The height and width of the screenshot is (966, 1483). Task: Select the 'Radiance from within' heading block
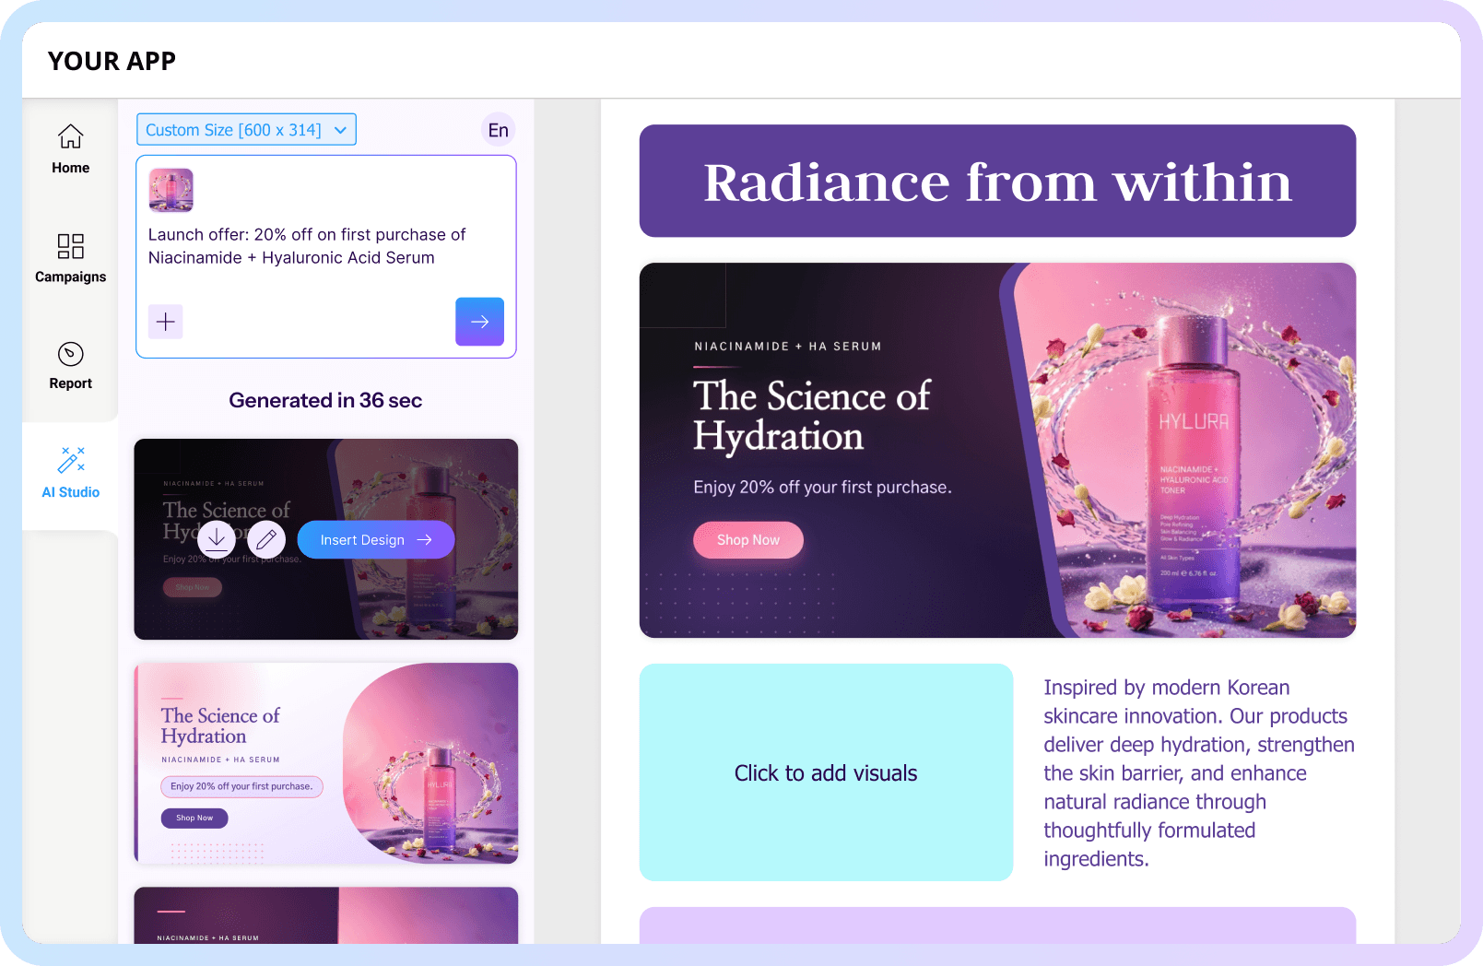pyautogui.click(x=997, y=181)
